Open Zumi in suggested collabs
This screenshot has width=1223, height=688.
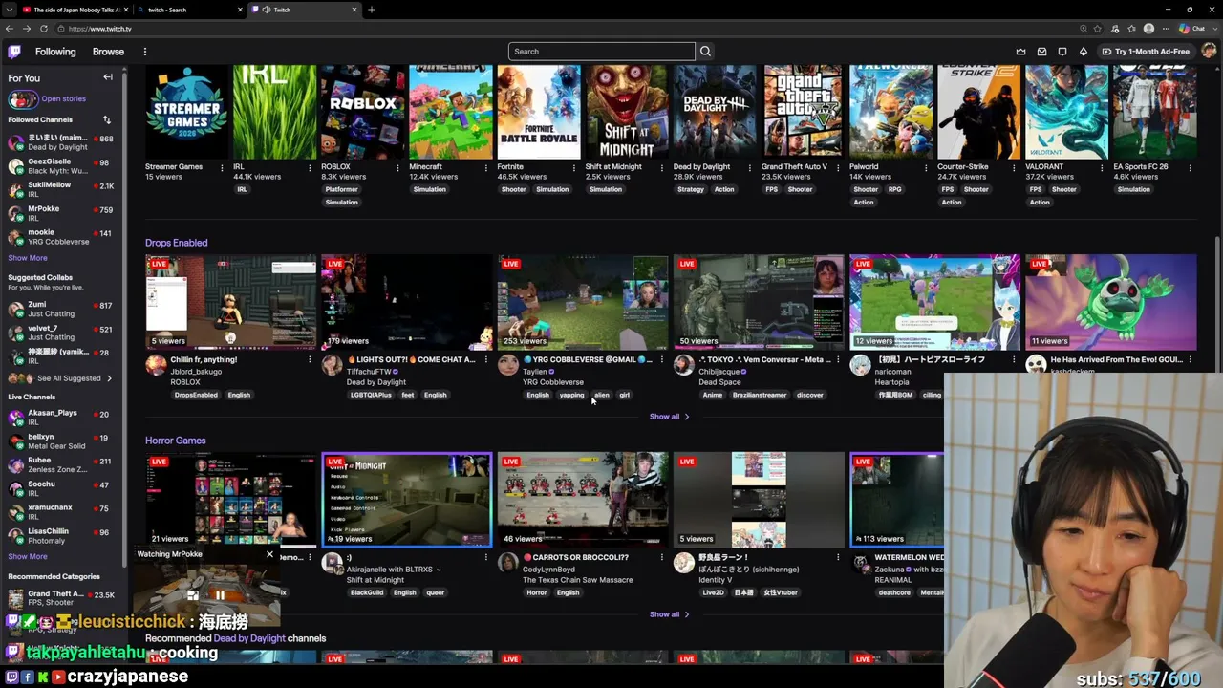[61, 309]
